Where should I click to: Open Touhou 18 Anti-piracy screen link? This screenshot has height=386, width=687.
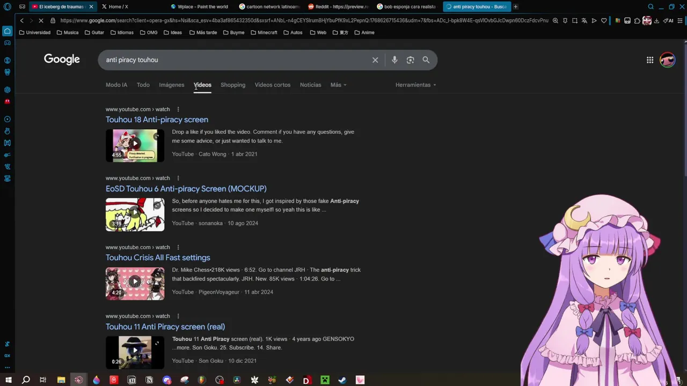click(157, 120)
